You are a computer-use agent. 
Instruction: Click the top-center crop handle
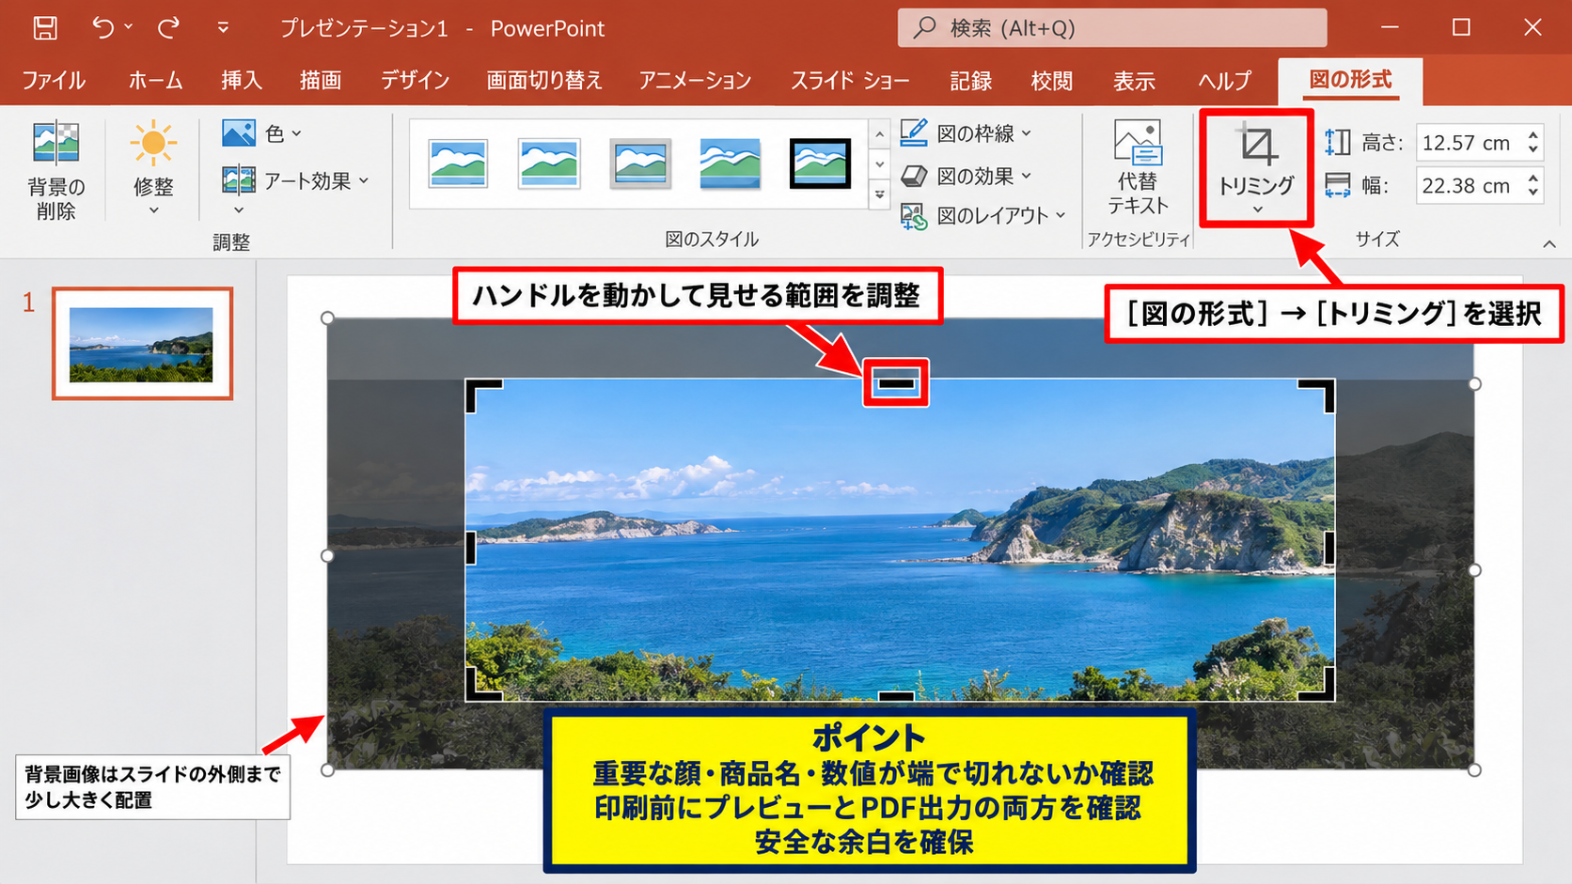click(x=896, y=382)
